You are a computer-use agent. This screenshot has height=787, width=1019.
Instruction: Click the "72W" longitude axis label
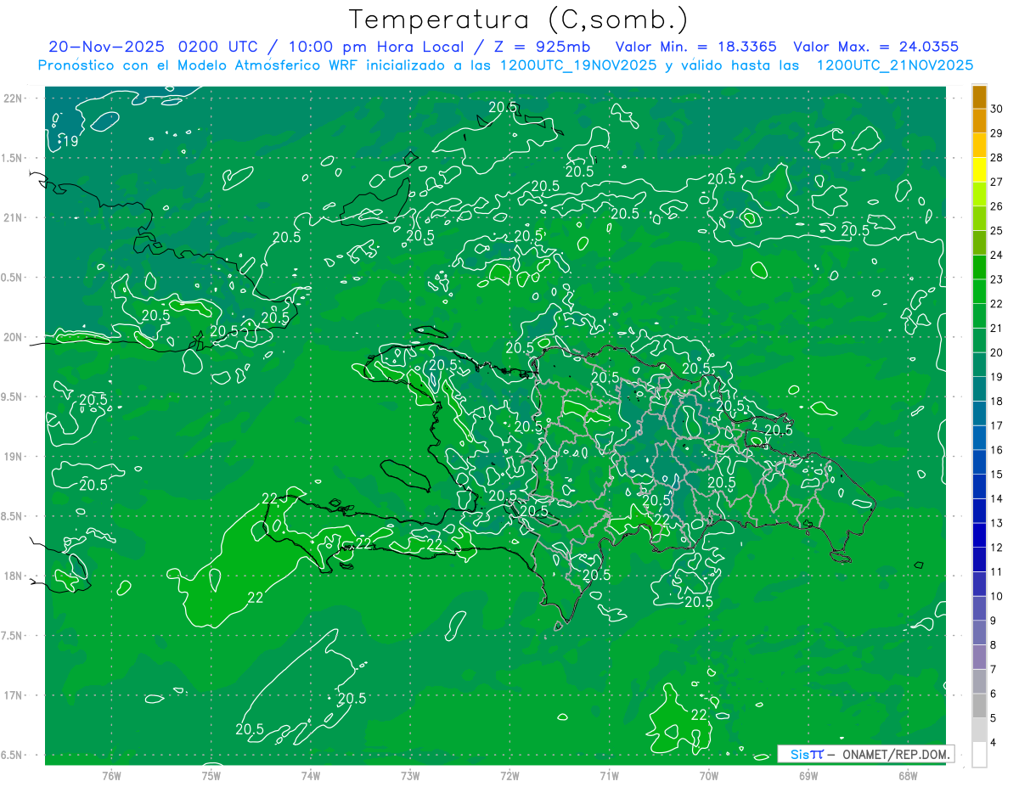tap(509, 774)
